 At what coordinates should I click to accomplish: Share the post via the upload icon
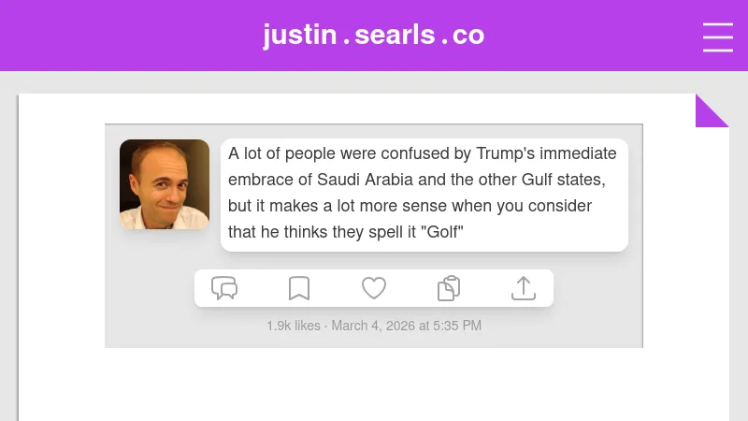click(524, 288)
